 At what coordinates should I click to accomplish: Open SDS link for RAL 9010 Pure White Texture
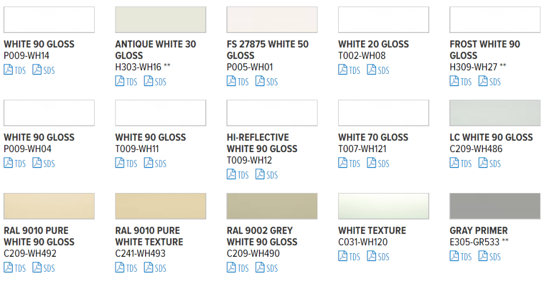click(155, 268)
